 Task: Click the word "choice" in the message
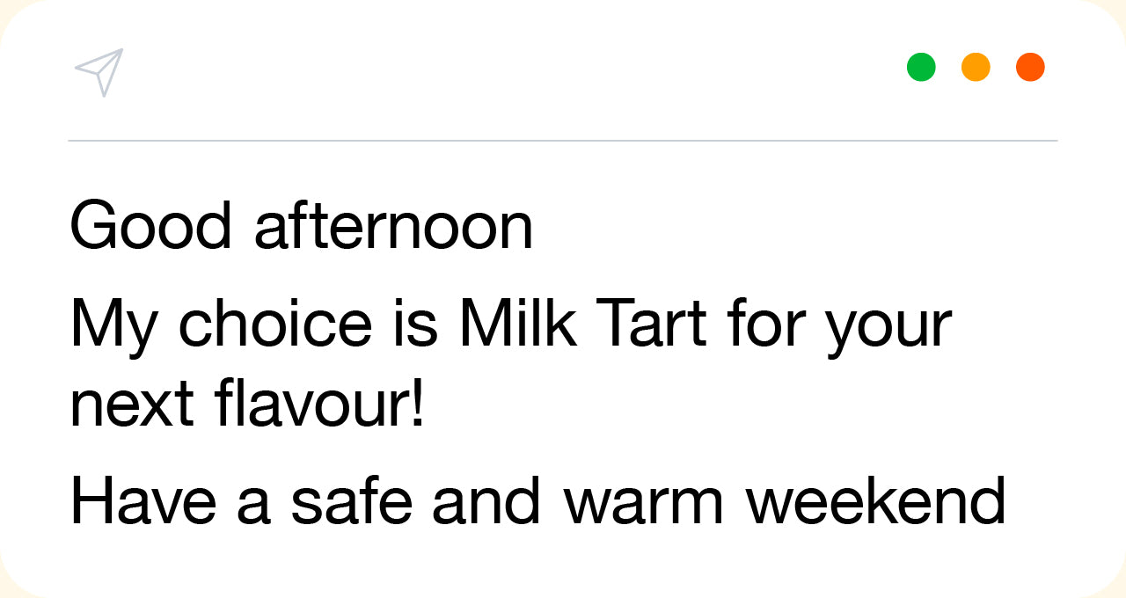click(x=275, y=324)
